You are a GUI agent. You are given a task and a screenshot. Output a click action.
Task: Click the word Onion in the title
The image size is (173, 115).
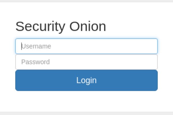(88, 26)
